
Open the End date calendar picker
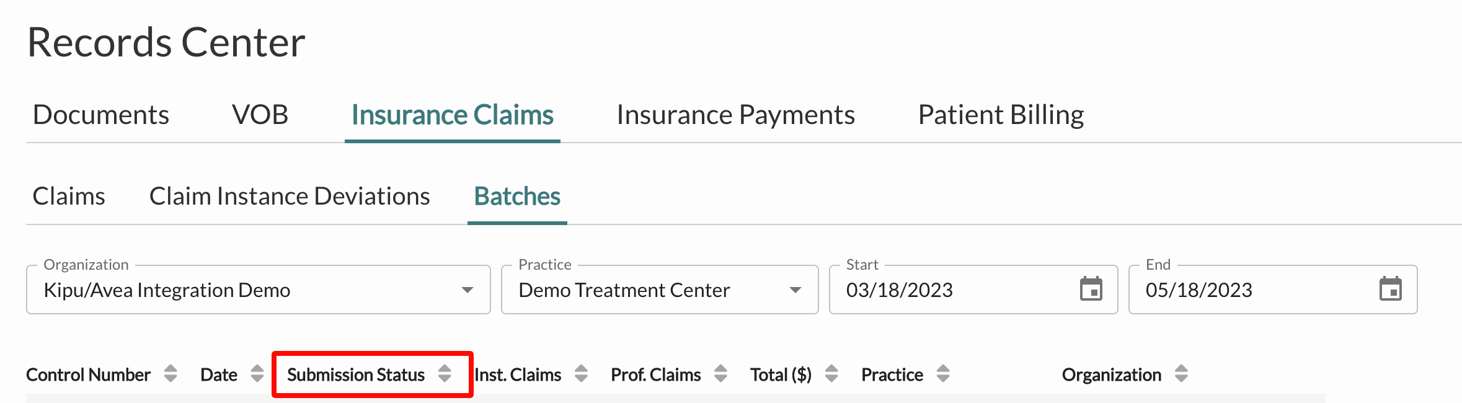click(x=1390, y=290)
